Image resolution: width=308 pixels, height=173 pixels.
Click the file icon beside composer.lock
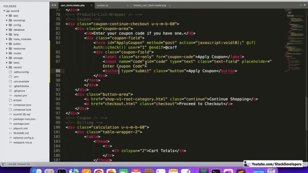[11, 110]
